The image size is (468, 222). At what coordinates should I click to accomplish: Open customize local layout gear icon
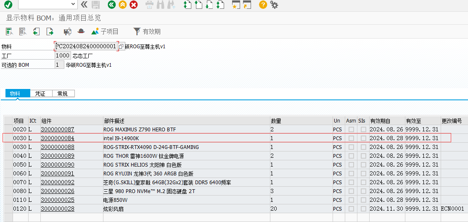tap(274, 5)
